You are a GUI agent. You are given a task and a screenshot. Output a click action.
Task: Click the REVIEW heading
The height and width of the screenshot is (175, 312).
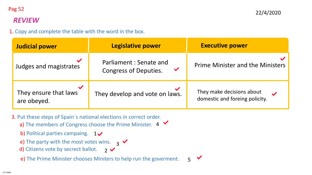click(x=26, y=20)
